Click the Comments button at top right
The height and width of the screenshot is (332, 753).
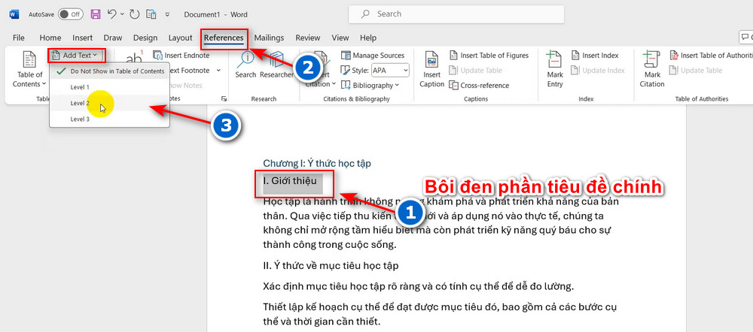745,37
